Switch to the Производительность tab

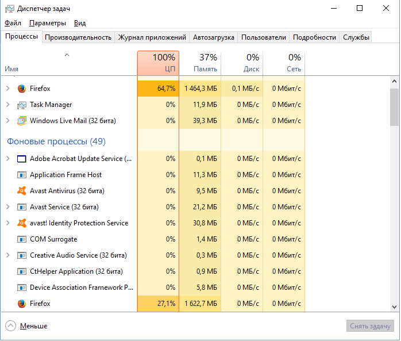(78, 37)
